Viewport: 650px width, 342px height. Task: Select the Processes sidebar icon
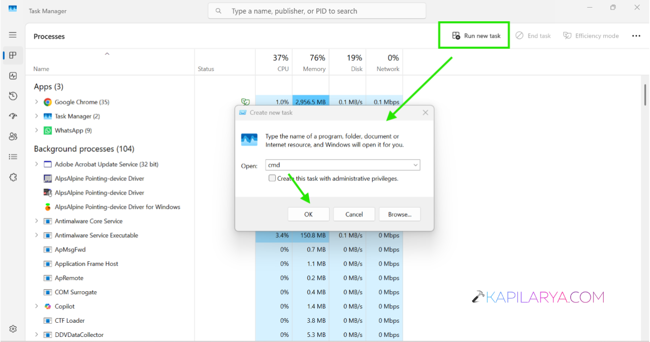(x=13, y=55)
